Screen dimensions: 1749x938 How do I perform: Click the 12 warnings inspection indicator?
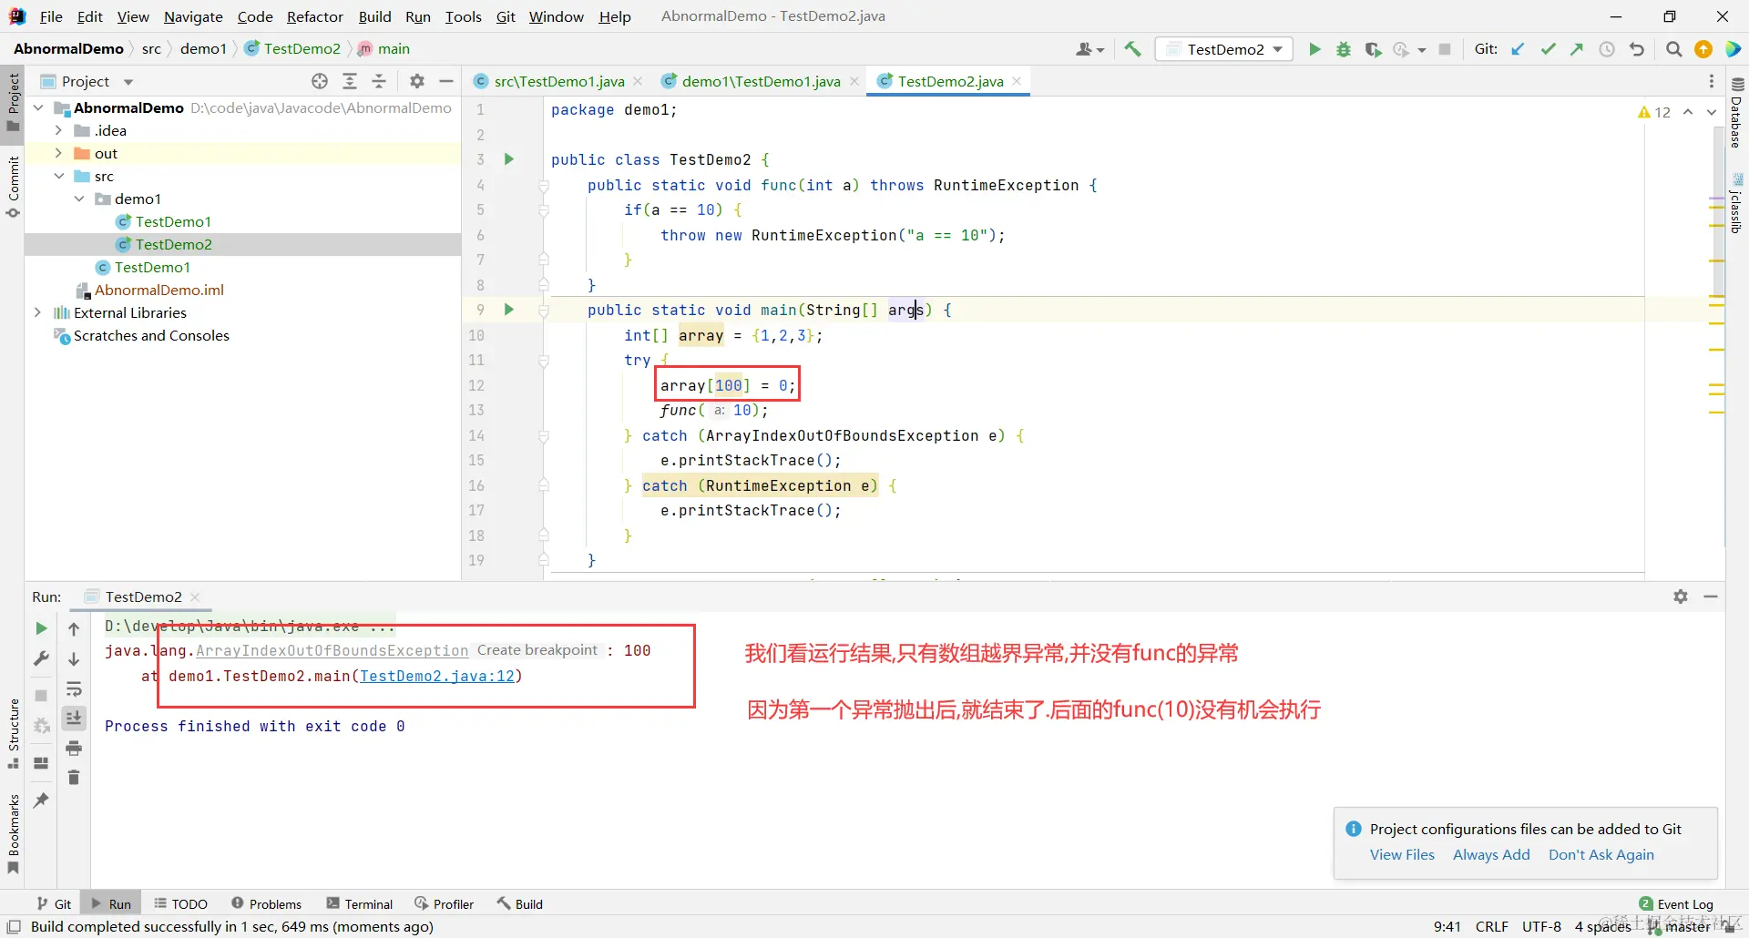pos(1654,112)
